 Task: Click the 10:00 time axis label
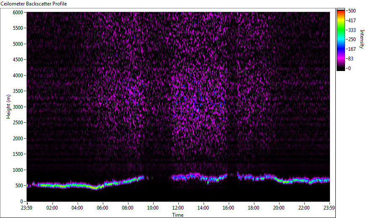tap(153, 208)
